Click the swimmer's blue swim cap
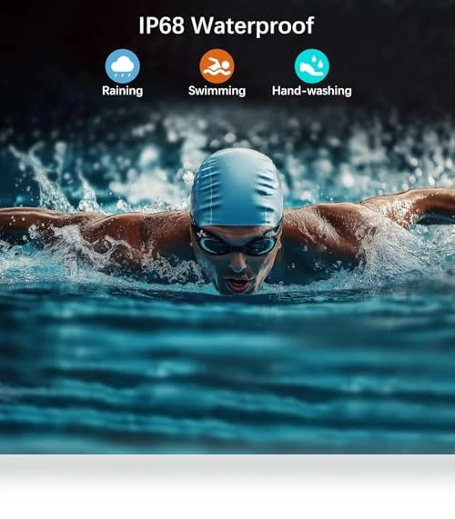The width and height of the screenshot is (455, 519). click(237, 187)
